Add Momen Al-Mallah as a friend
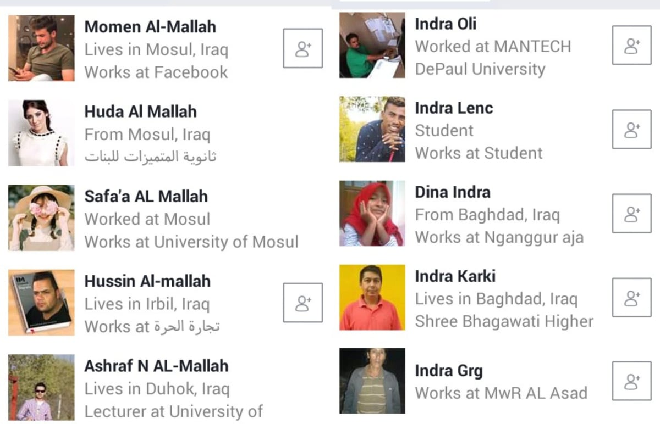The height and width of the screenshot is (424, 660). tap(303, 48)
